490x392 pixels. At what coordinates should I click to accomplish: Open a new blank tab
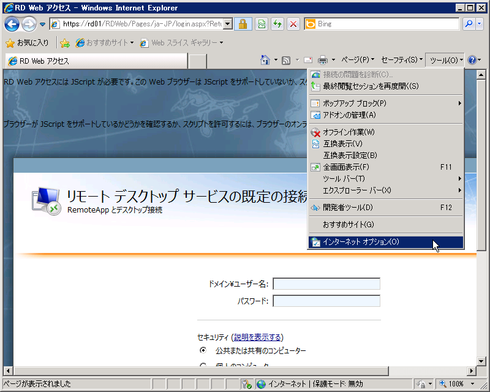197,61
